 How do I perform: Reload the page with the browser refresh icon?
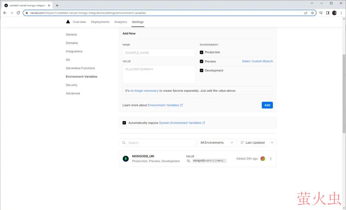click(18, 13)
